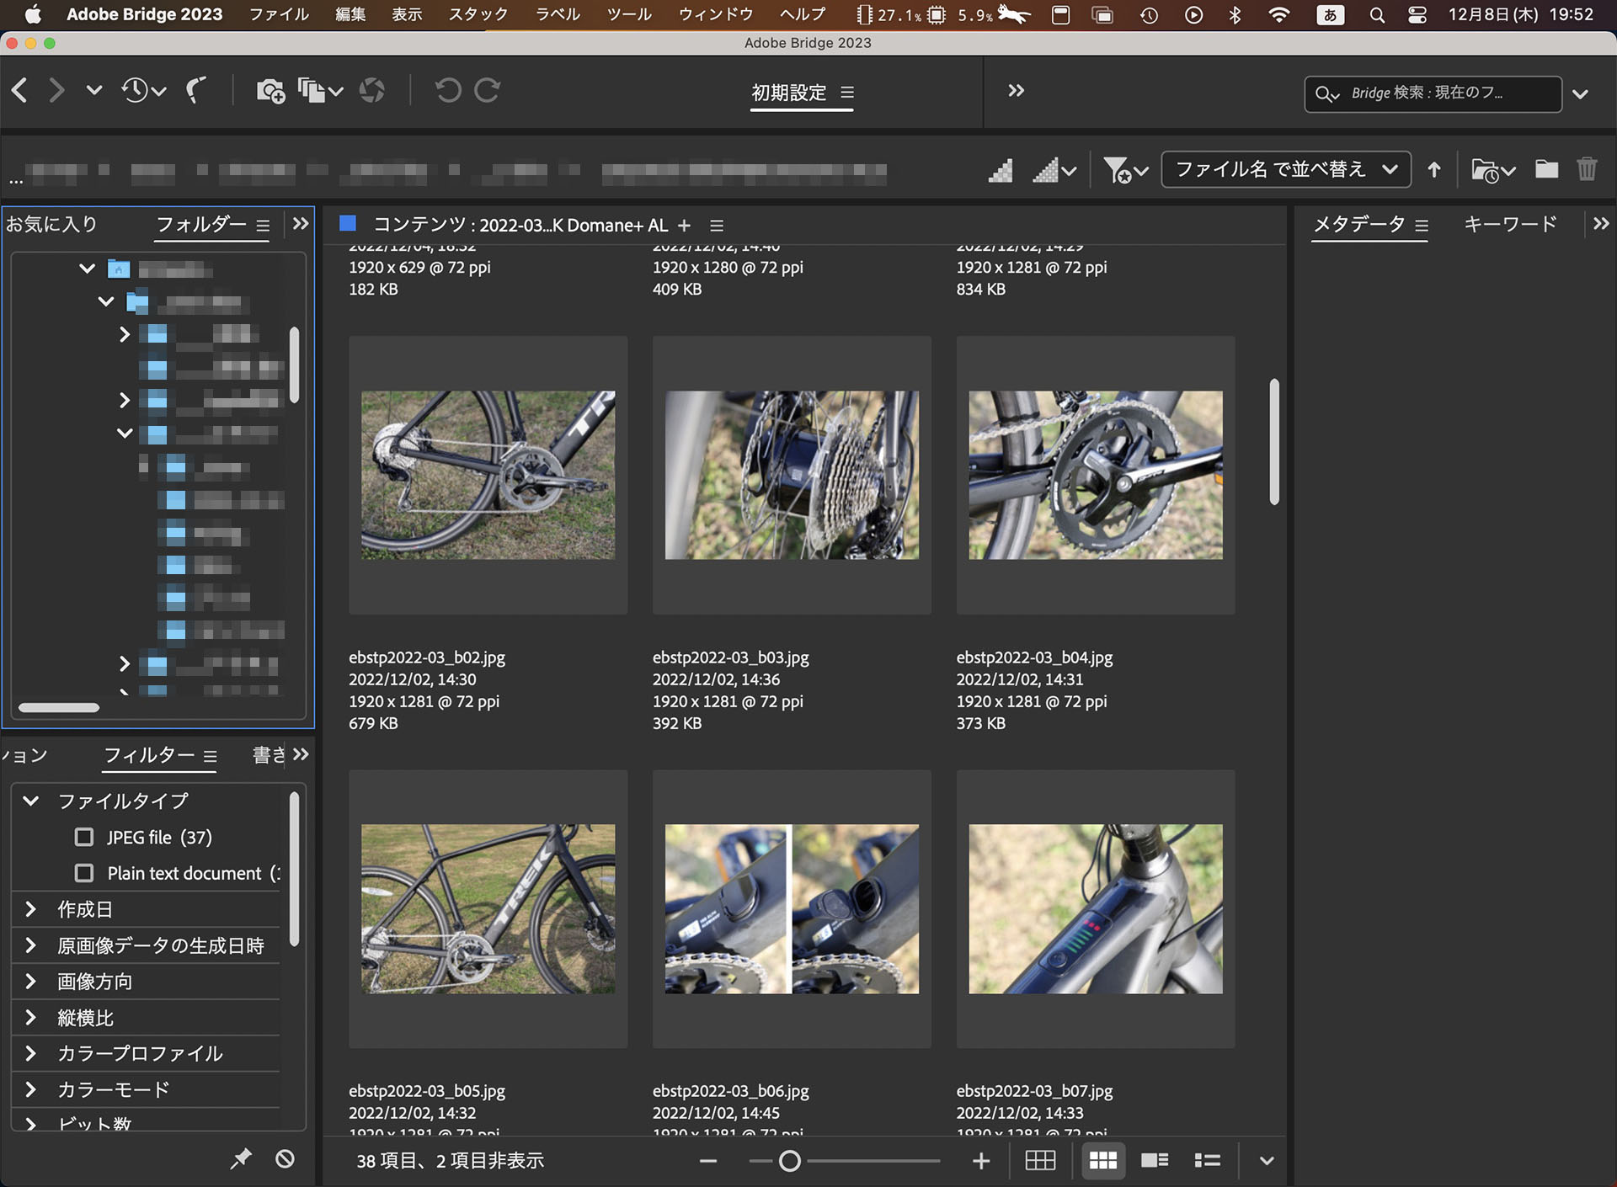Click the sort ascending arrow button
Screen dimensions: 1617x1187
(1433, 169)
